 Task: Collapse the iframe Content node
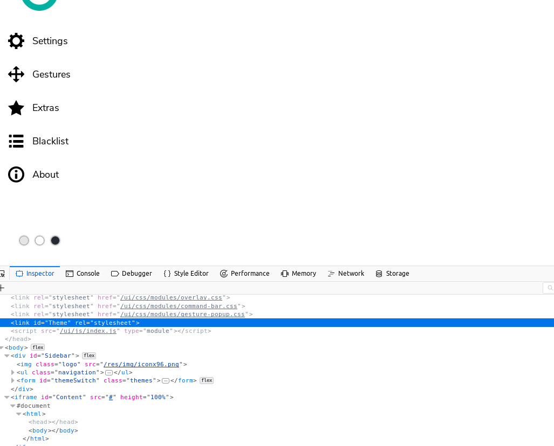(x=7, y=397)
